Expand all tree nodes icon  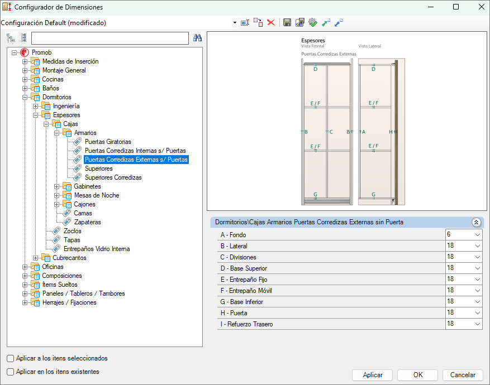click(x=11, y=38)
